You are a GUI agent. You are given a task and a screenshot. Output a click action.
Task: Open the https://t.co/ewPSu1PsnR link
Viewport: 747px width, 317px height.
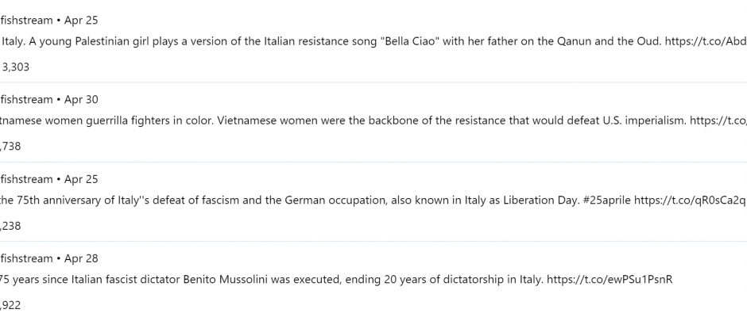click(x=610, y=280)
